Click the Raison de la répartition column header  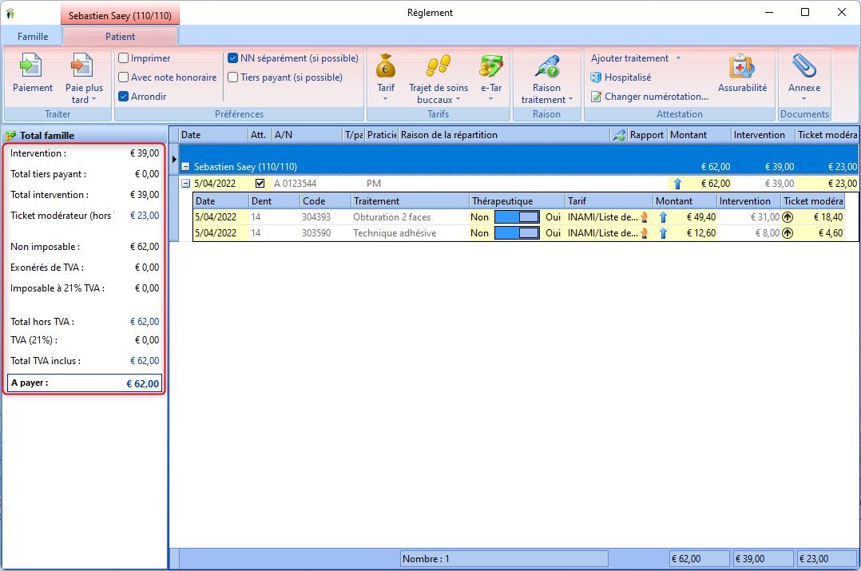[x=504, y=135]
